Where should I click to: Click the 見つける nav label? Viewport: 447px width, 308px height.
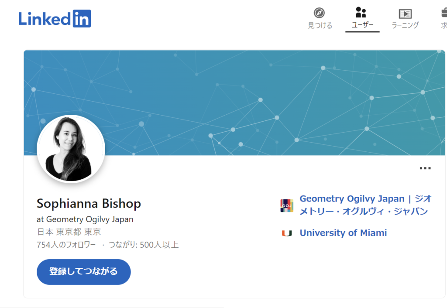[x=320, y=25]
